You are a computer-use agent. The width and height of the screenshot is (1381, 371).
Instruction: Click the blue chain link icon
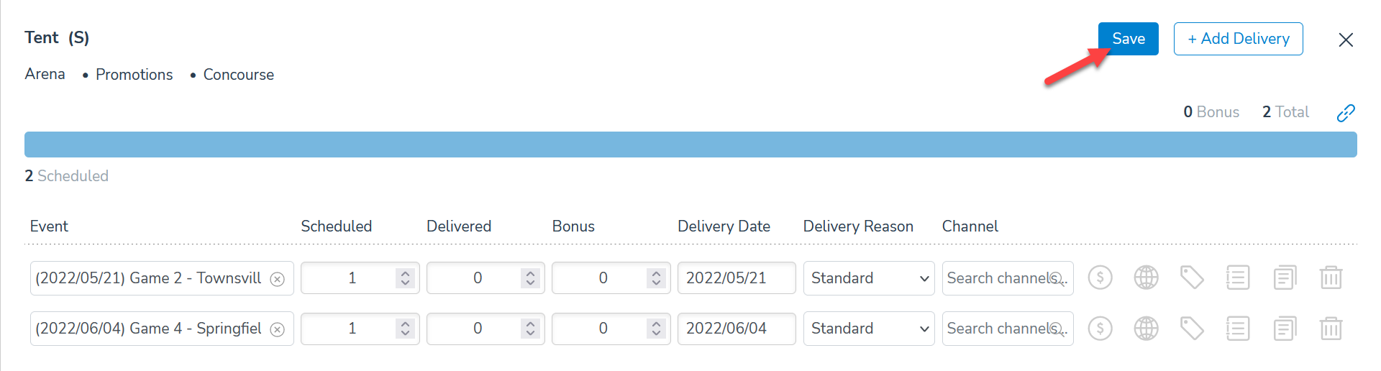coord(1346,113)
